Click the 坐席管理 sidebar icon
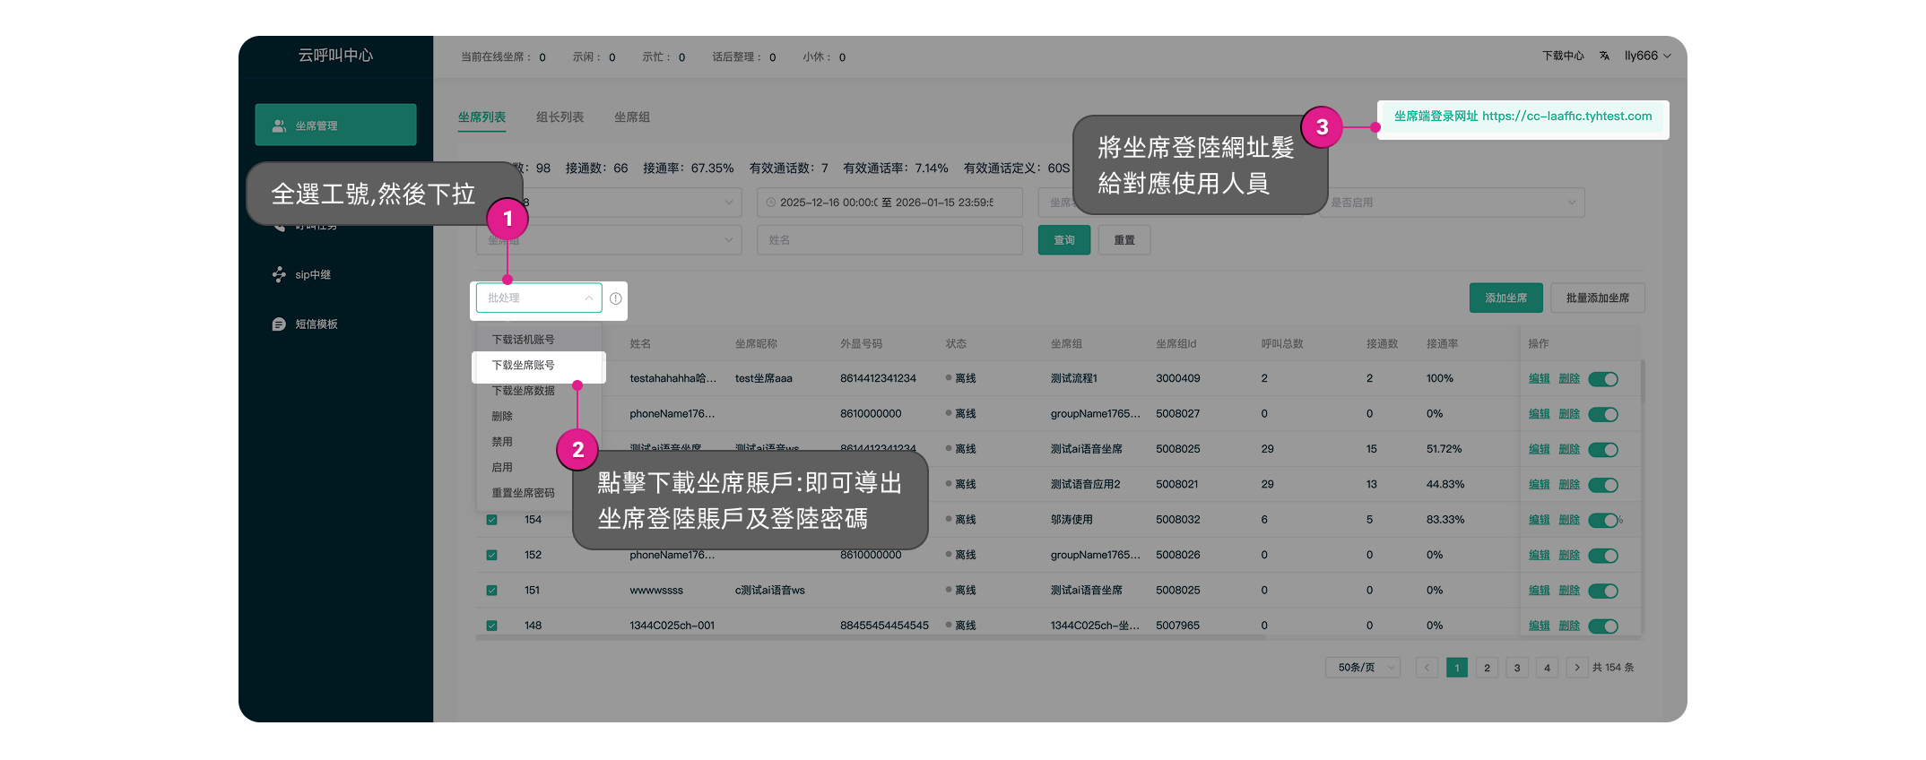The height and width of the screenshot is (760, 1926). coord(279,125)
